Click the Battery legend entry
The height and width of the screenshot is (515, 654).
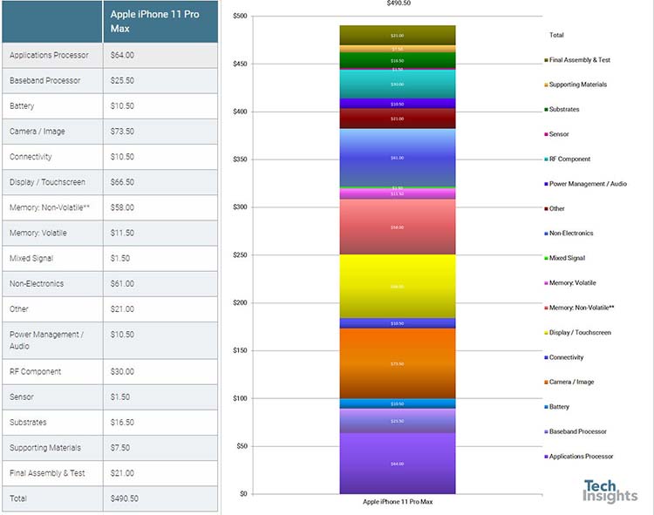point(557,407)
